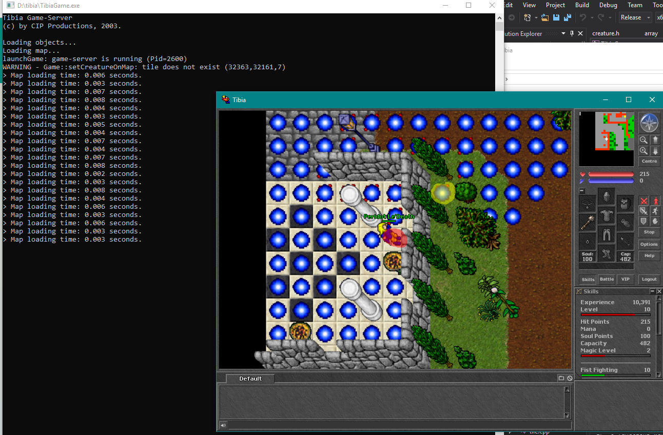Zoom out the Tibia minimap
The height and width of the screenshot is (435, 663).
(643, 140)
